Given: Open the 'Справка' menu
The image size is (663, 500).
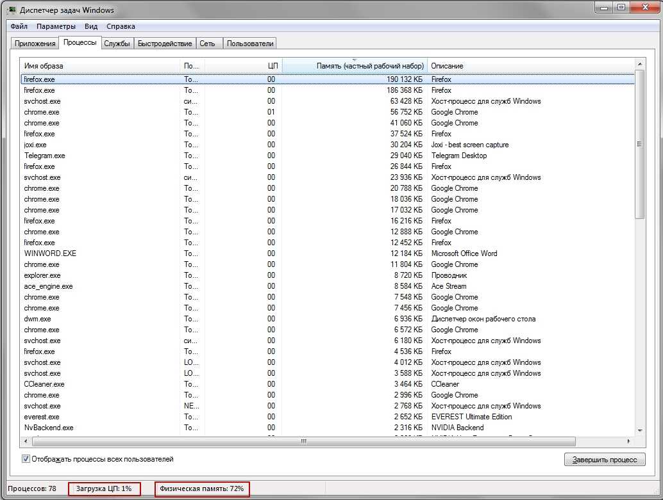Looking at the screenshot, I should 121,26.
